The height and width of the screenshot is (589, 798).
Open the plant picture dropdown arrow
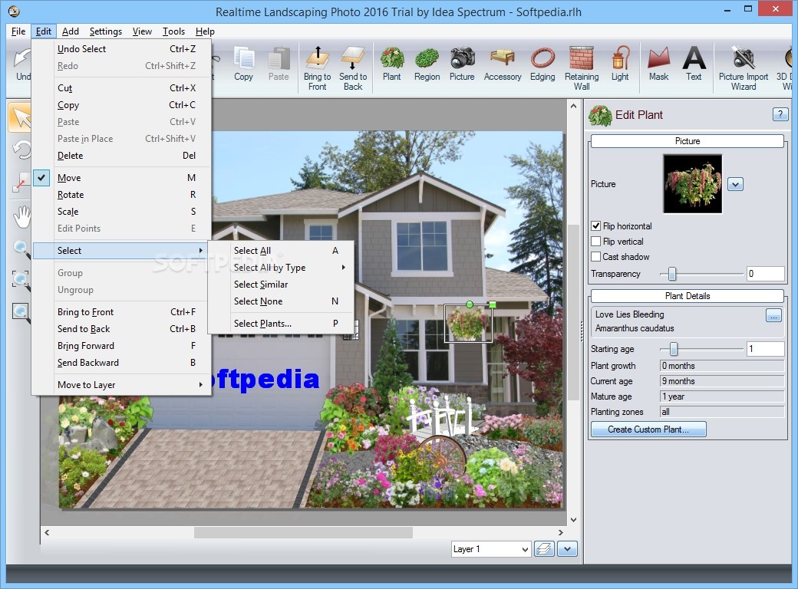click(x=735, y=184)
